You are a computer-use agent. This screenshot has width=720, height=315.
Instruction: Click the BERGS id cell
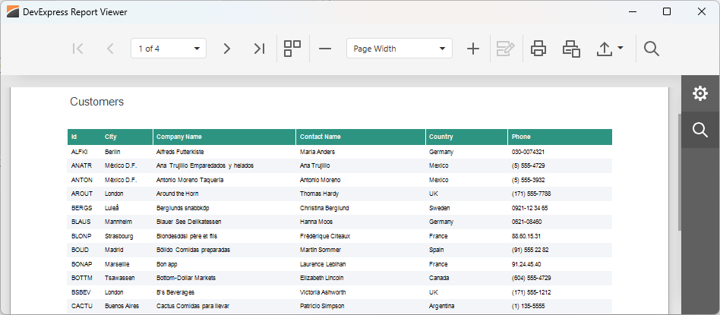pyautogui.click(x=82, y=207)
